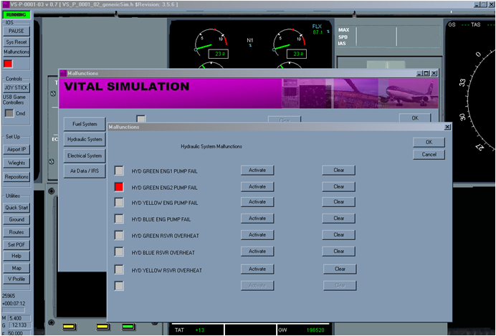The width and height of the screenshot is (496, 336).
Task: Activate HYD GREEN RSVR OVERHEAT
Action: point(257,235)
